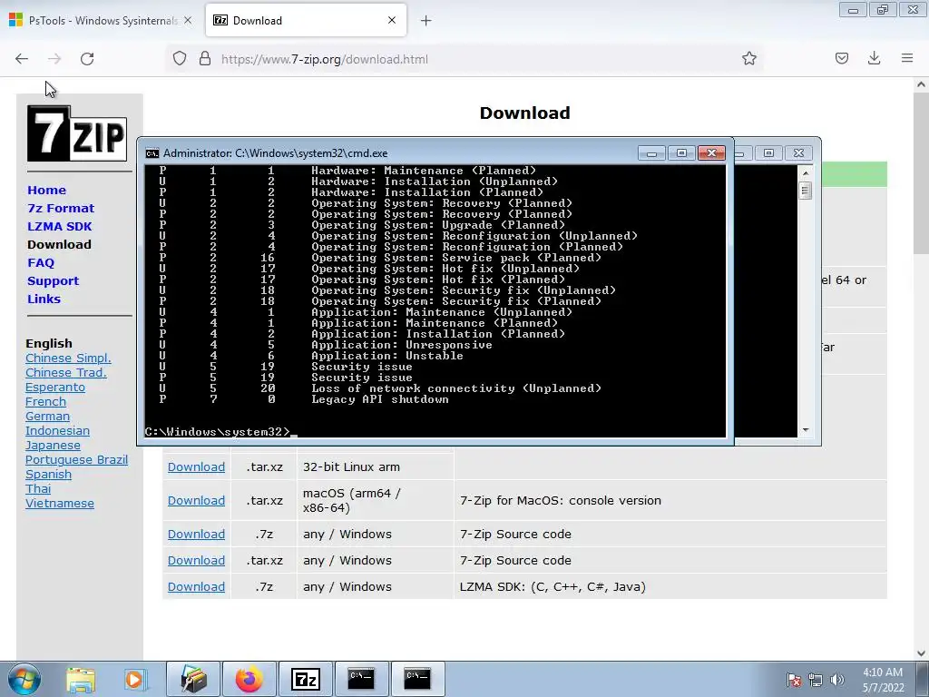The image size is (929, 697).
Task: Show the clock and date calendar
Action: tap(883, 680)
